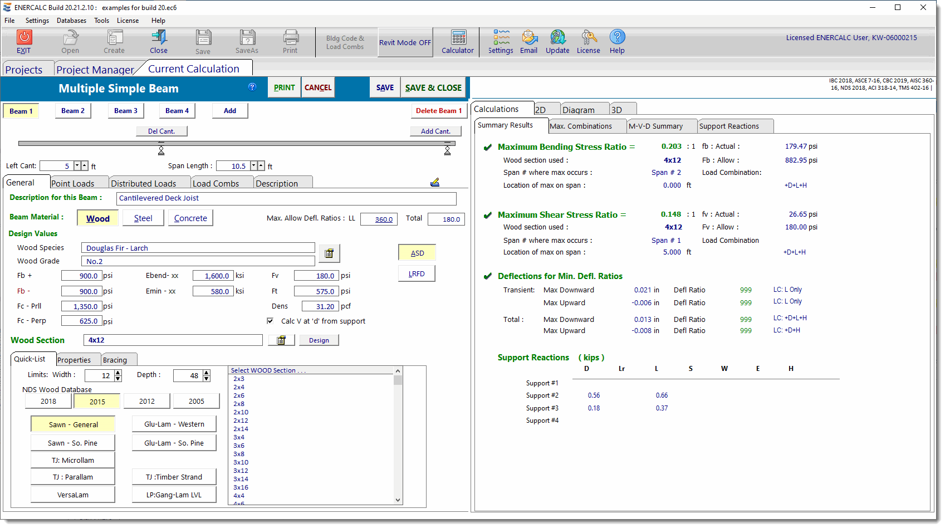Click the blue help question mark icon
Image resolution: width=945 pixels, height=528 pixels.
252,87
